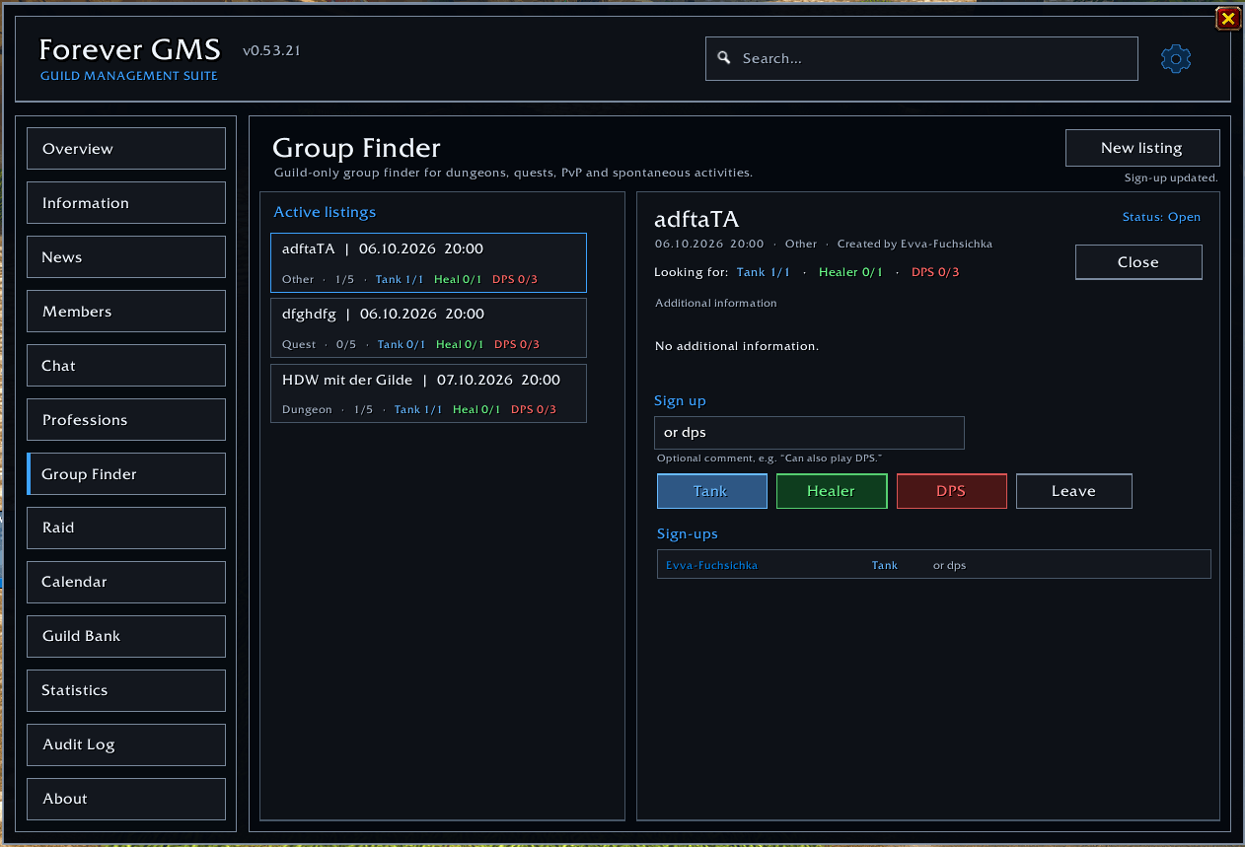The width and height of the screenshot is (1245, 847).
Task: Focus the Search field
Action: pos(921,58)
